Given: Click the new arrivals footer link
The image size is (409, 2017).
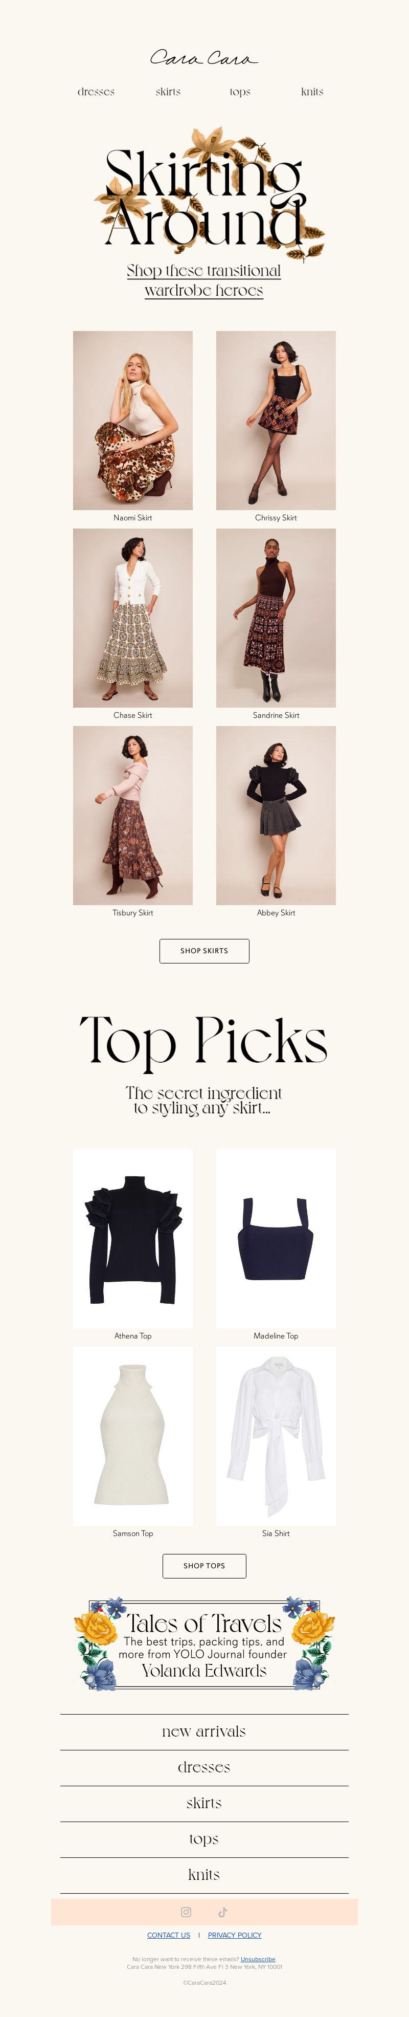Looking at the screenshot, I should coord(204,1731).
